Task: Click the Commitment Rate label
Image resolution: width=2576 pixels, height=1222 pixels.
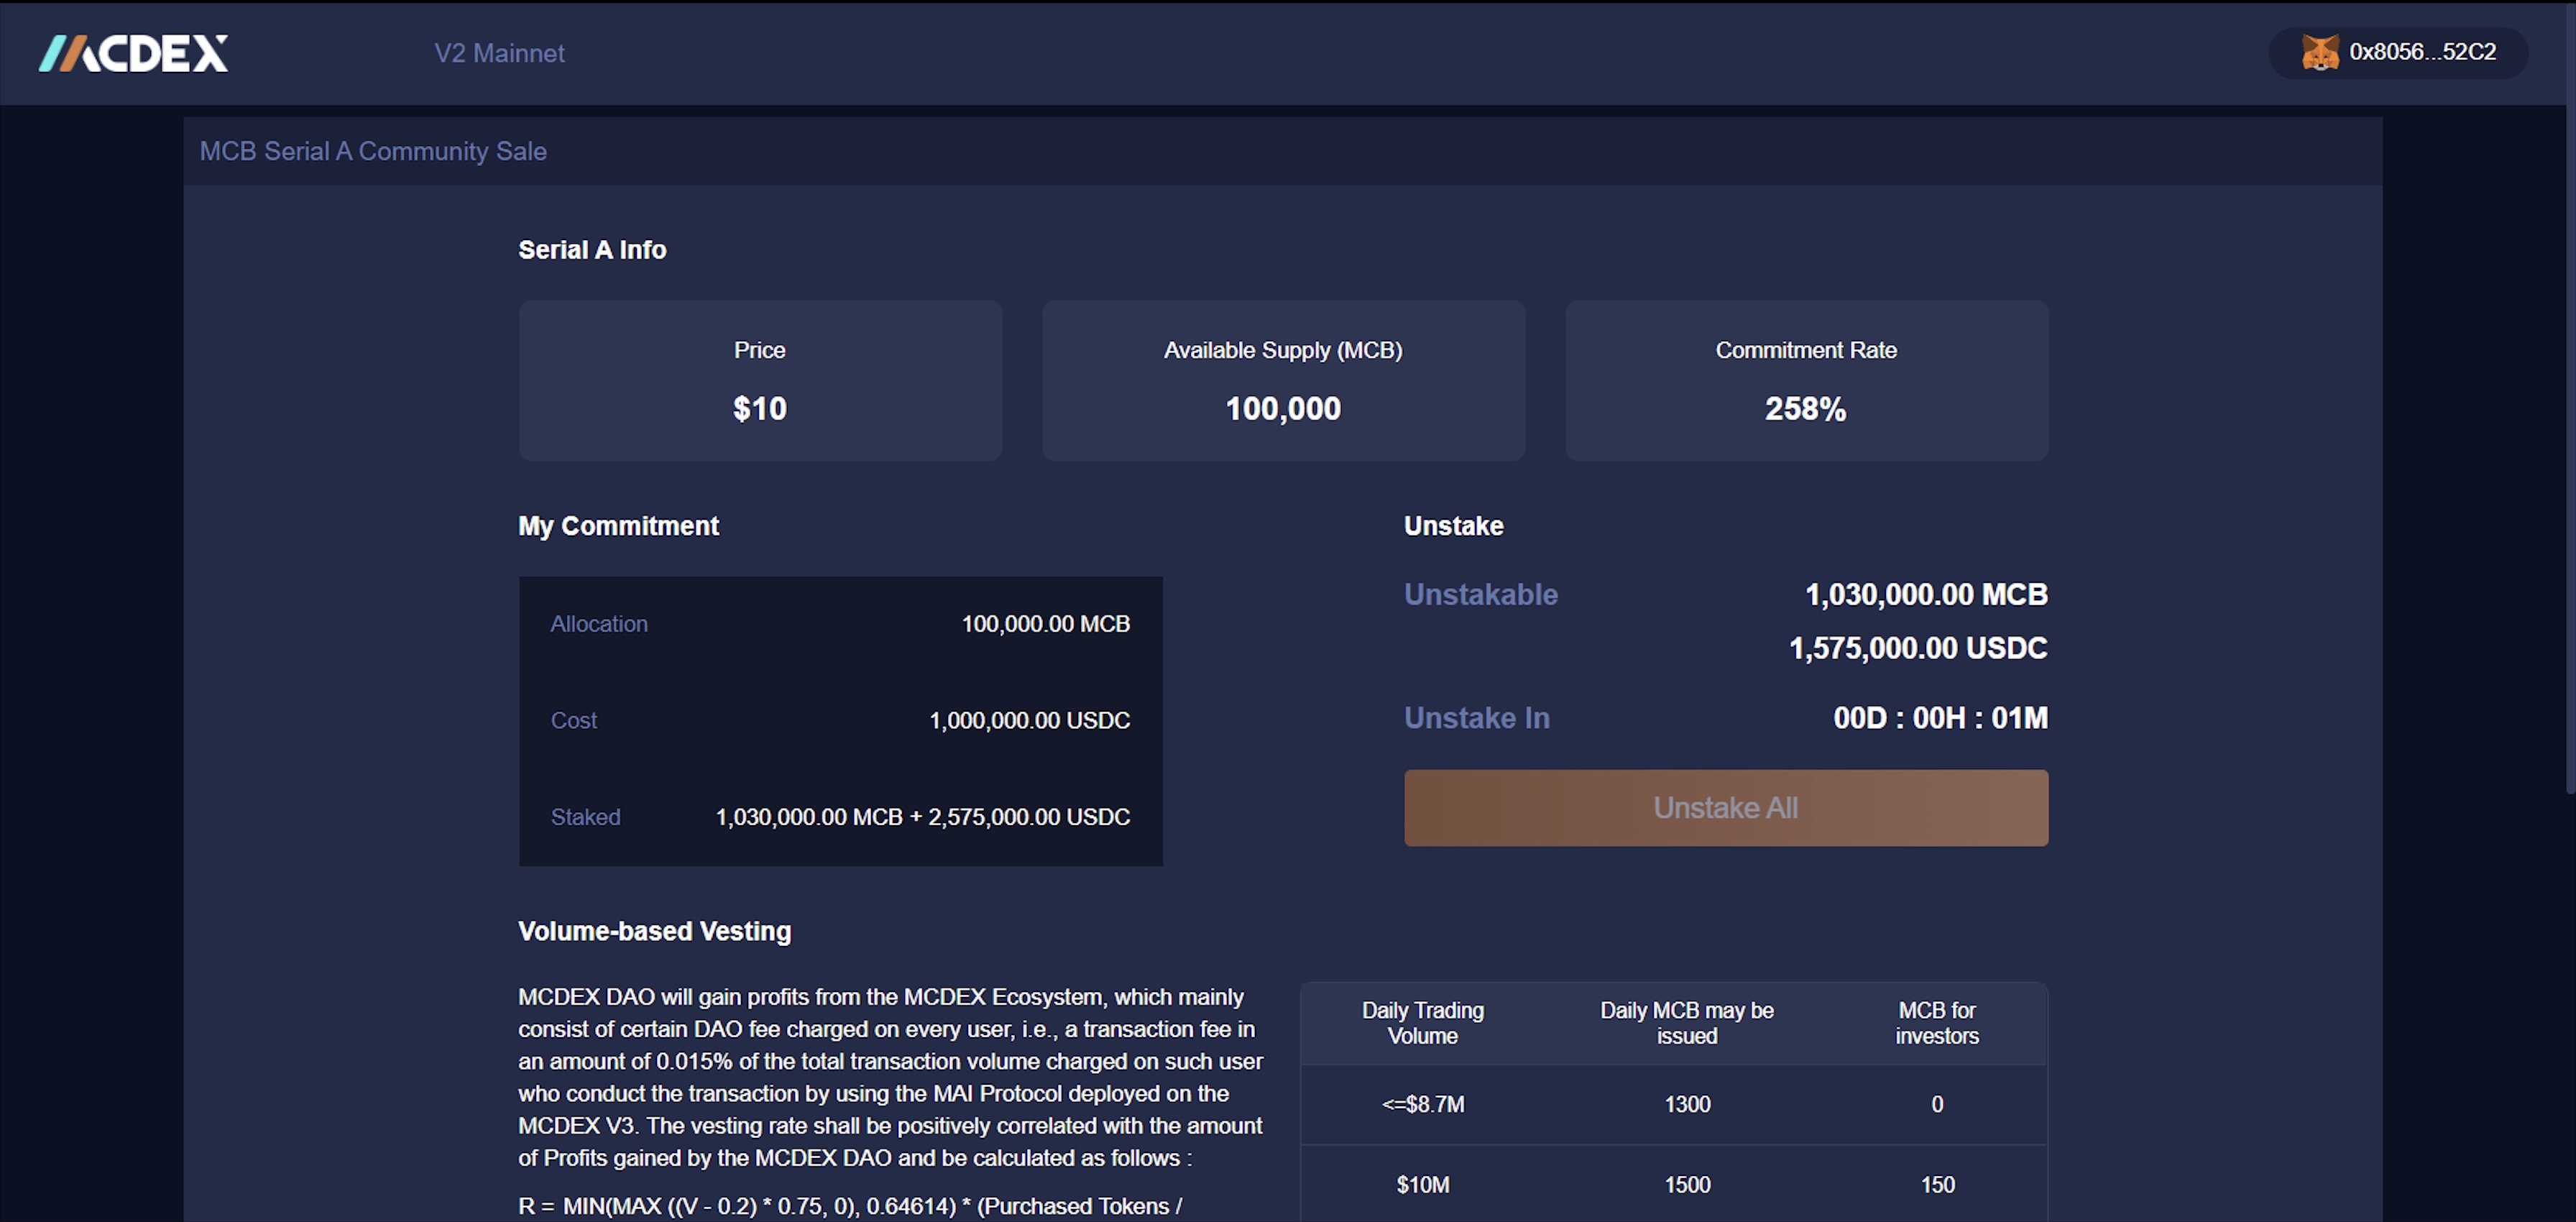Action: point(1806,350)
